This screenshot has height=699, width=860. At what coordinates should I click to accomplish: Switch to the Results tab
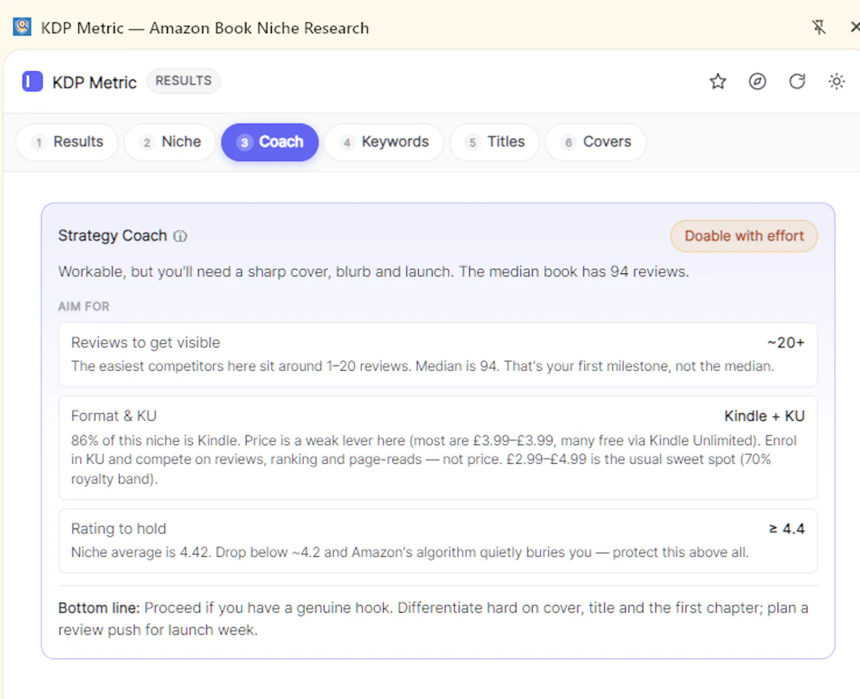pyautogui.click(x=67, y=142)
